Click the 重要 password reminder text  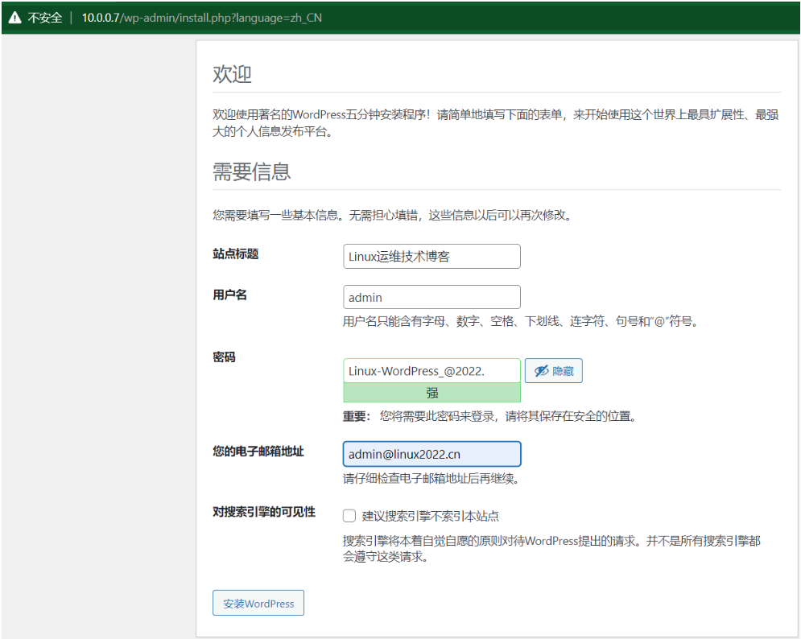pos(490,416)
